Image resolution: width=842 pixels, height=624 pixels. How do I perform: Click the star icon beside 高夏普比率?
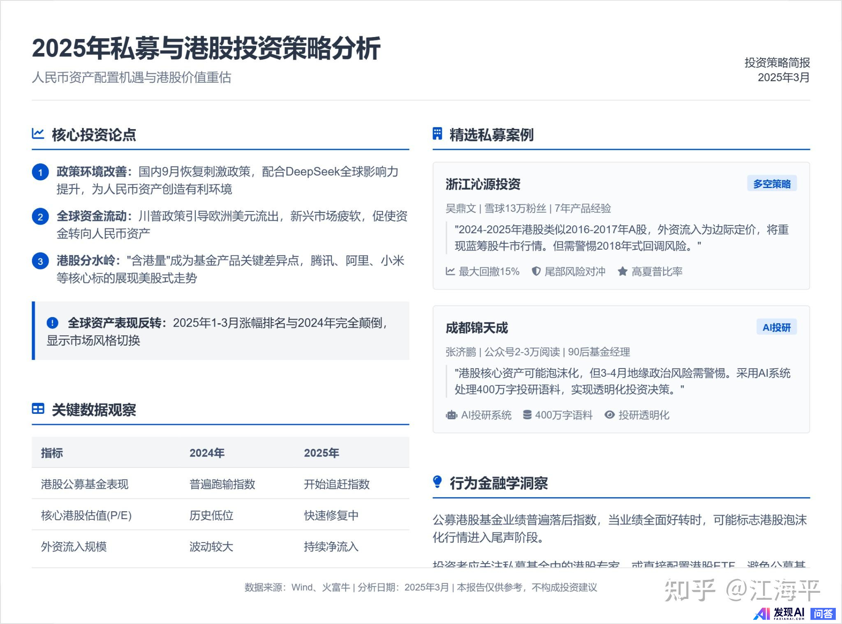pos(622,271)
